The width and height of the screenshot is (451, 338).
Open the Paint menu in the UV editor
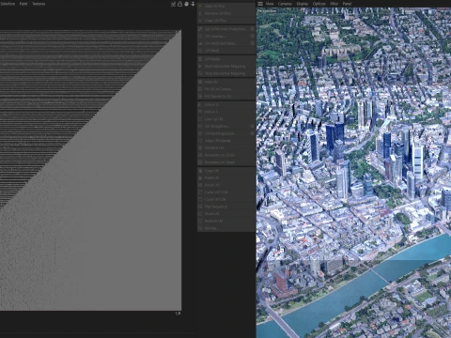tap(23, 4)
